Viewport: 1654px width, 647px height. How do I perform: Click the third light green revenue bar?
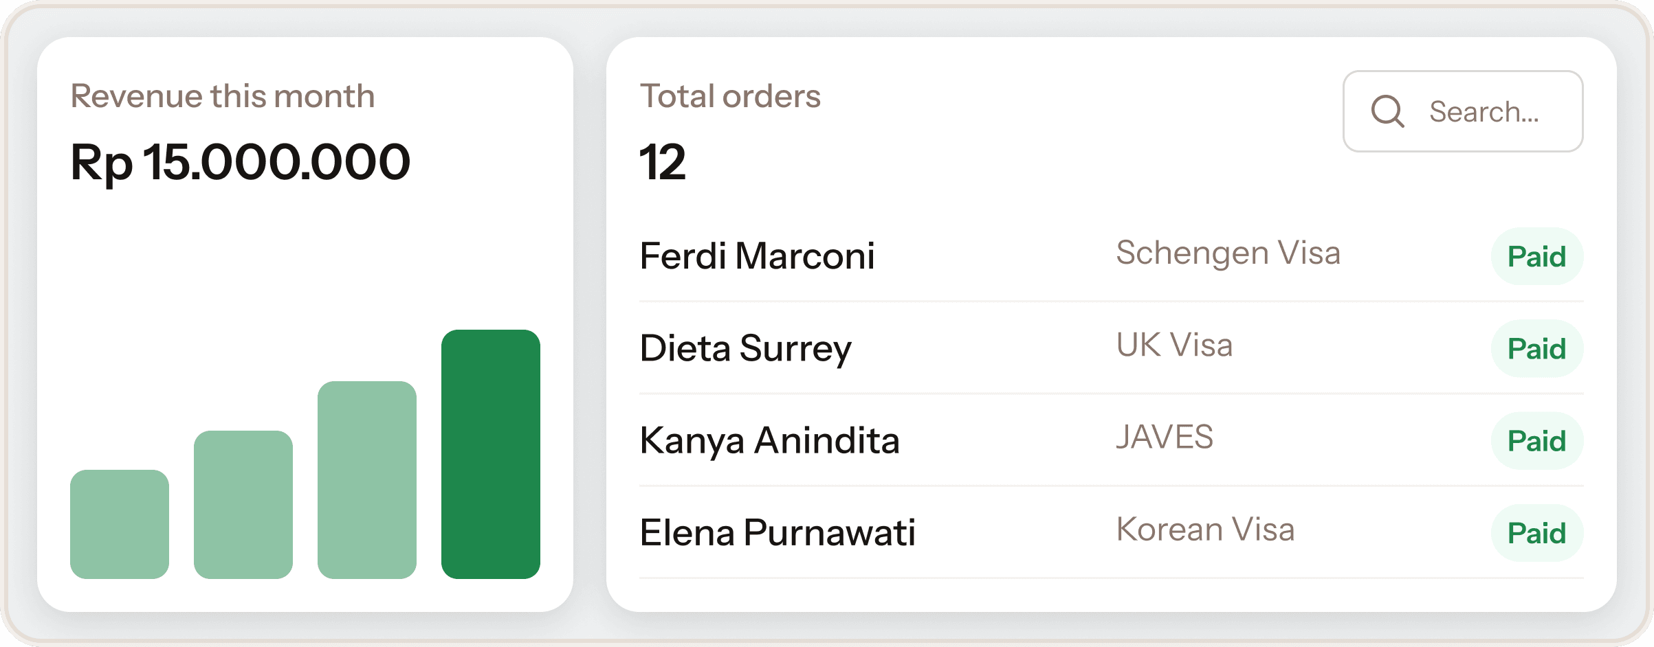(367, 480)
